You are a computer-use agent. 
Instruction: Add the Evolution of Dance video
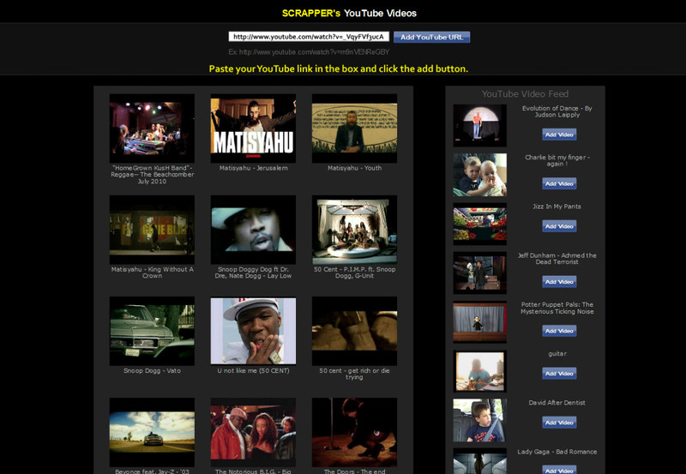[x=559, y=135]
